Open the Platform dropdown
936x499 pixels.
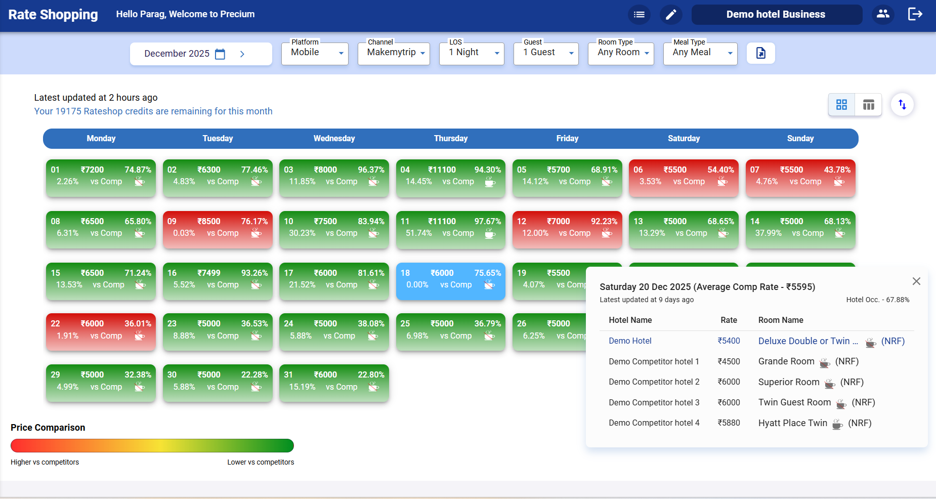pyautogui.click(x=315, y=52)
